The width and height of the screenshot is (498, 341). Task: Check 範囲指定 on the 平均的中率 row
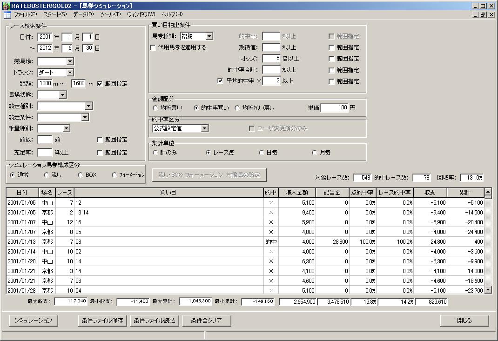331,81
